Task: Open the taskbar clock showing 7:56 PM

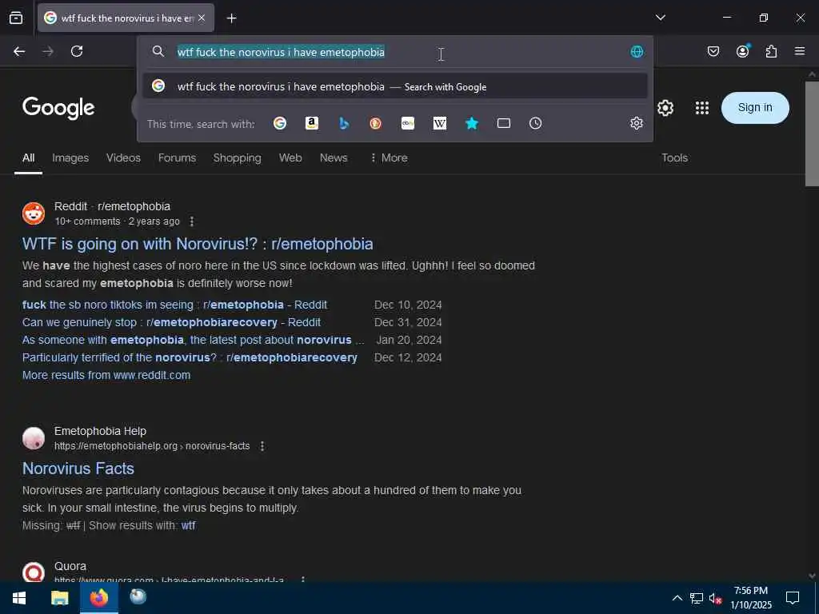Action: (x=750, y=598)
